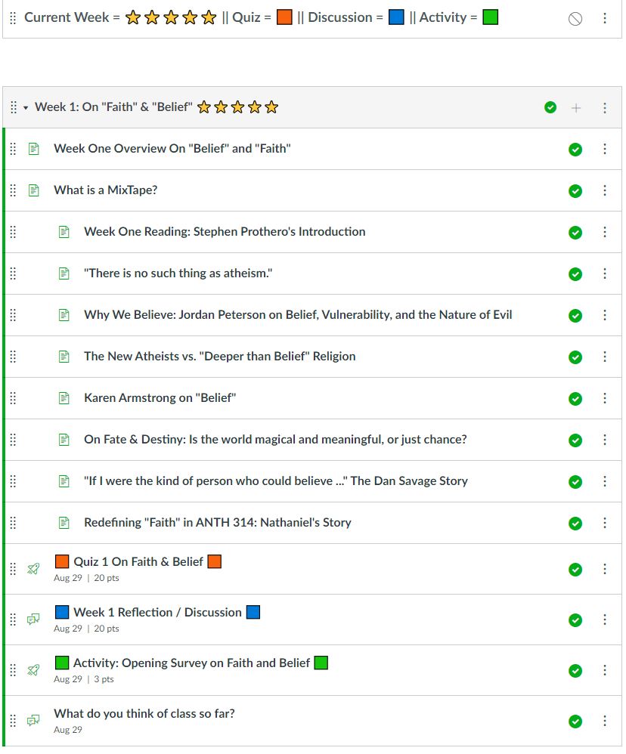Add an item to the Week 1 module

(x=575, y=108)
